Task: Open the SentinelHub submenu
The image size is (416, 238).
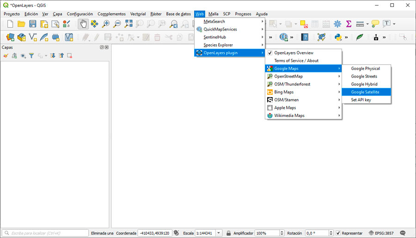Action: tap(230, 37)
